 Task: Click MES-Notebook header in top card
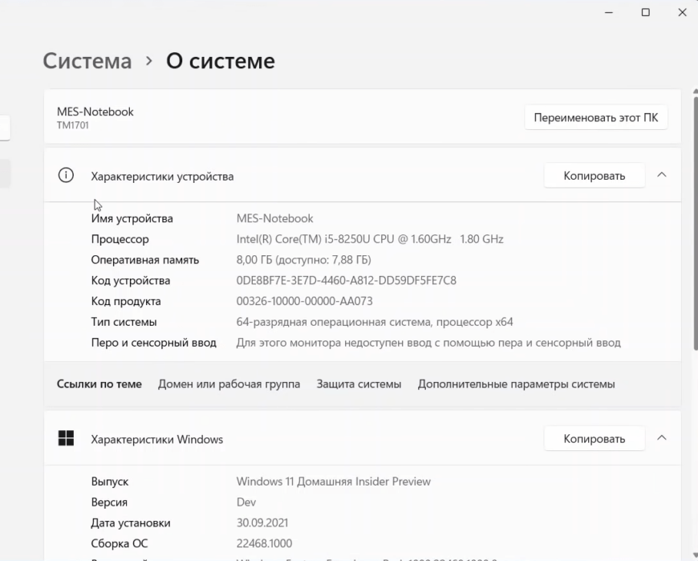[x=95, y=112]
